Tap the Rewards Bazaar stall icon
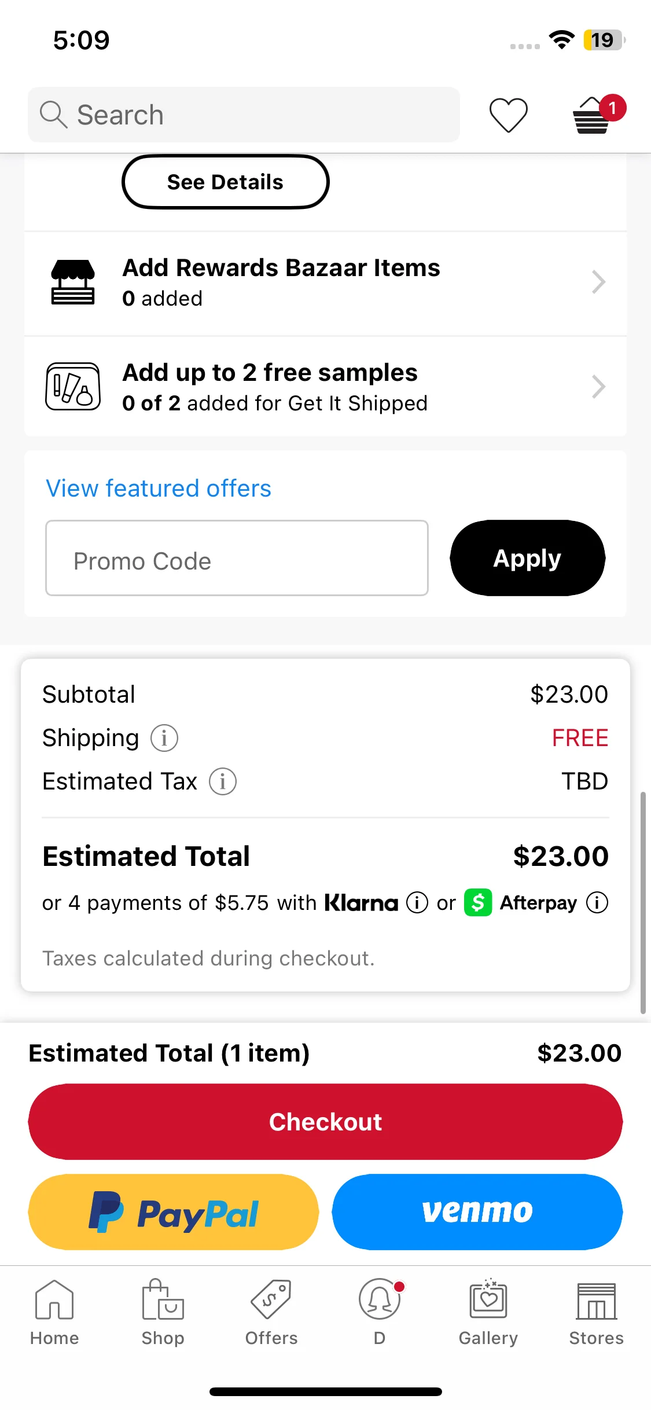This screenshot has height=1410, width=651. (73, 282)
